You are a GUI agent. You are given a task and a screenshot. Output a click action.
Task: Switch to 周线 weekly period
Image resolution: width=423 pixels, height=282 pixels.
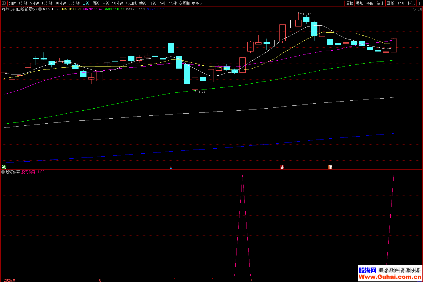[x=96, y=3]
